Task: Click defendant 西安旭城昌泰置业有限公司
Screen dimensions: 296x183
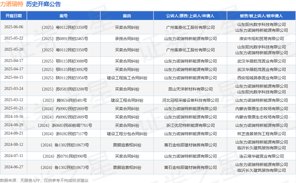Action: point(261,78)
